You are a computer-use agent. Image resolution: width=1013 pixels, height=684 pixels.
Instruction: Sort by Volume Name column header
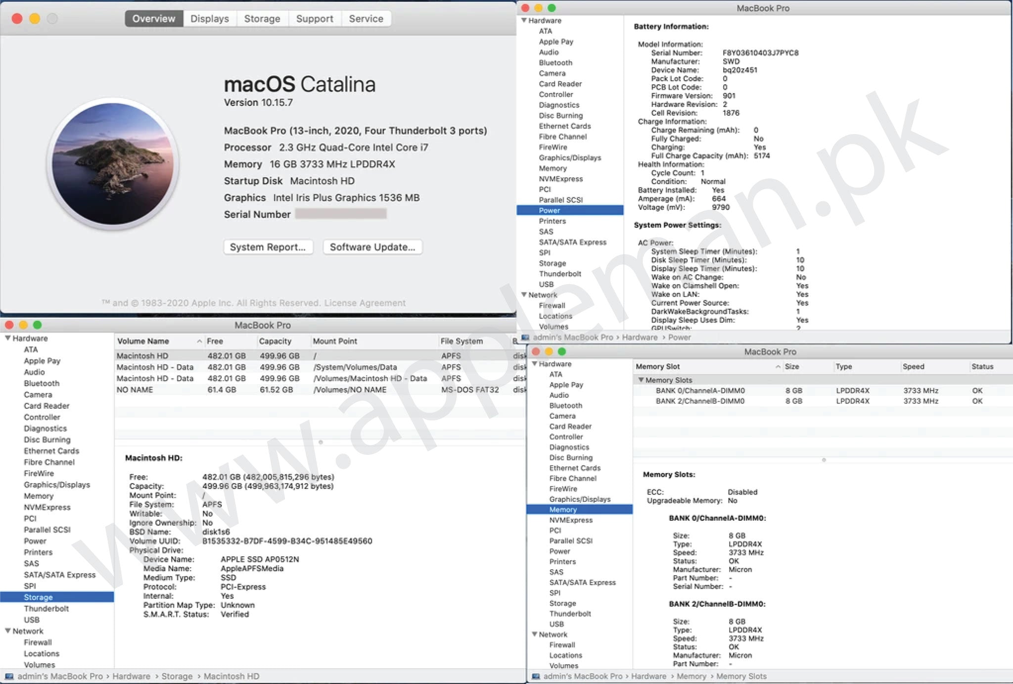159,341
